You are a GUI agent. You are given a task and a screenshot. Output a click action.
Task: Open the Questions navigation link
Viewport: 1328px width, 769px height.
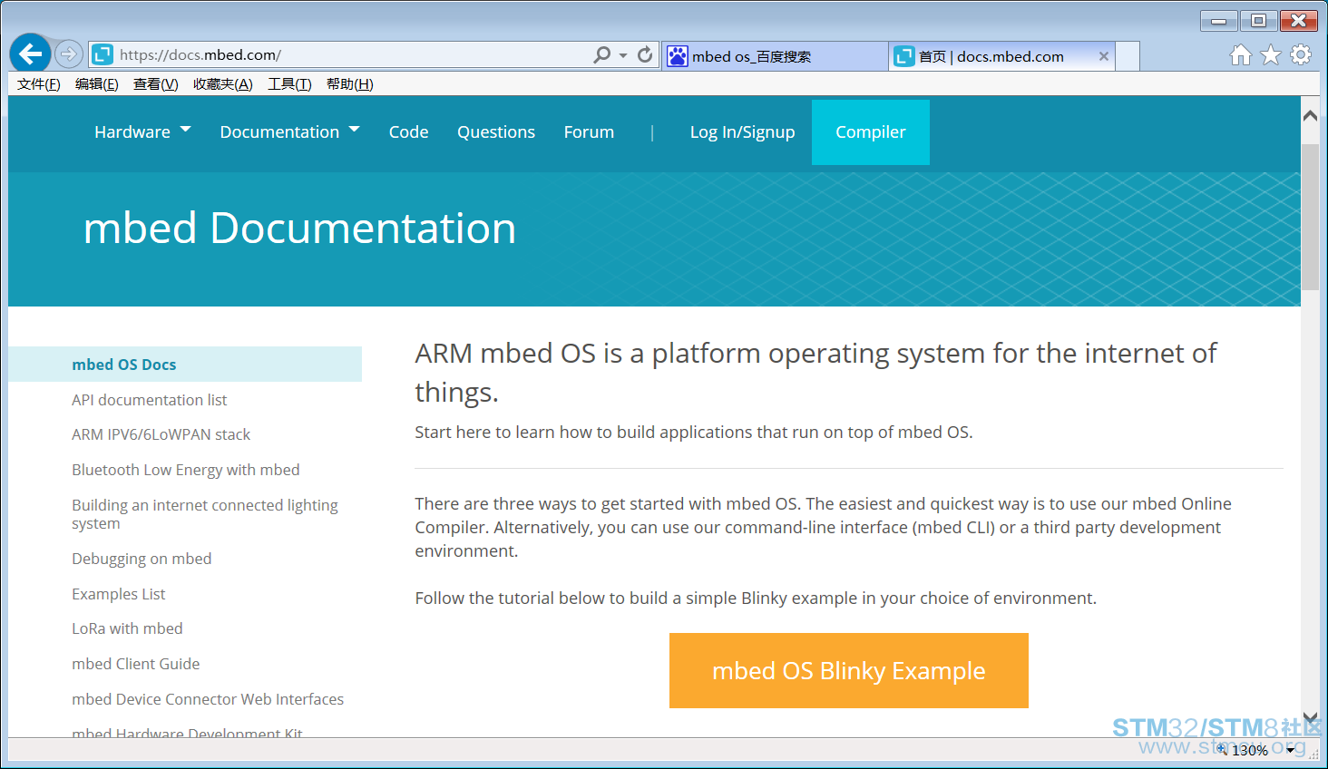(496, 131)
